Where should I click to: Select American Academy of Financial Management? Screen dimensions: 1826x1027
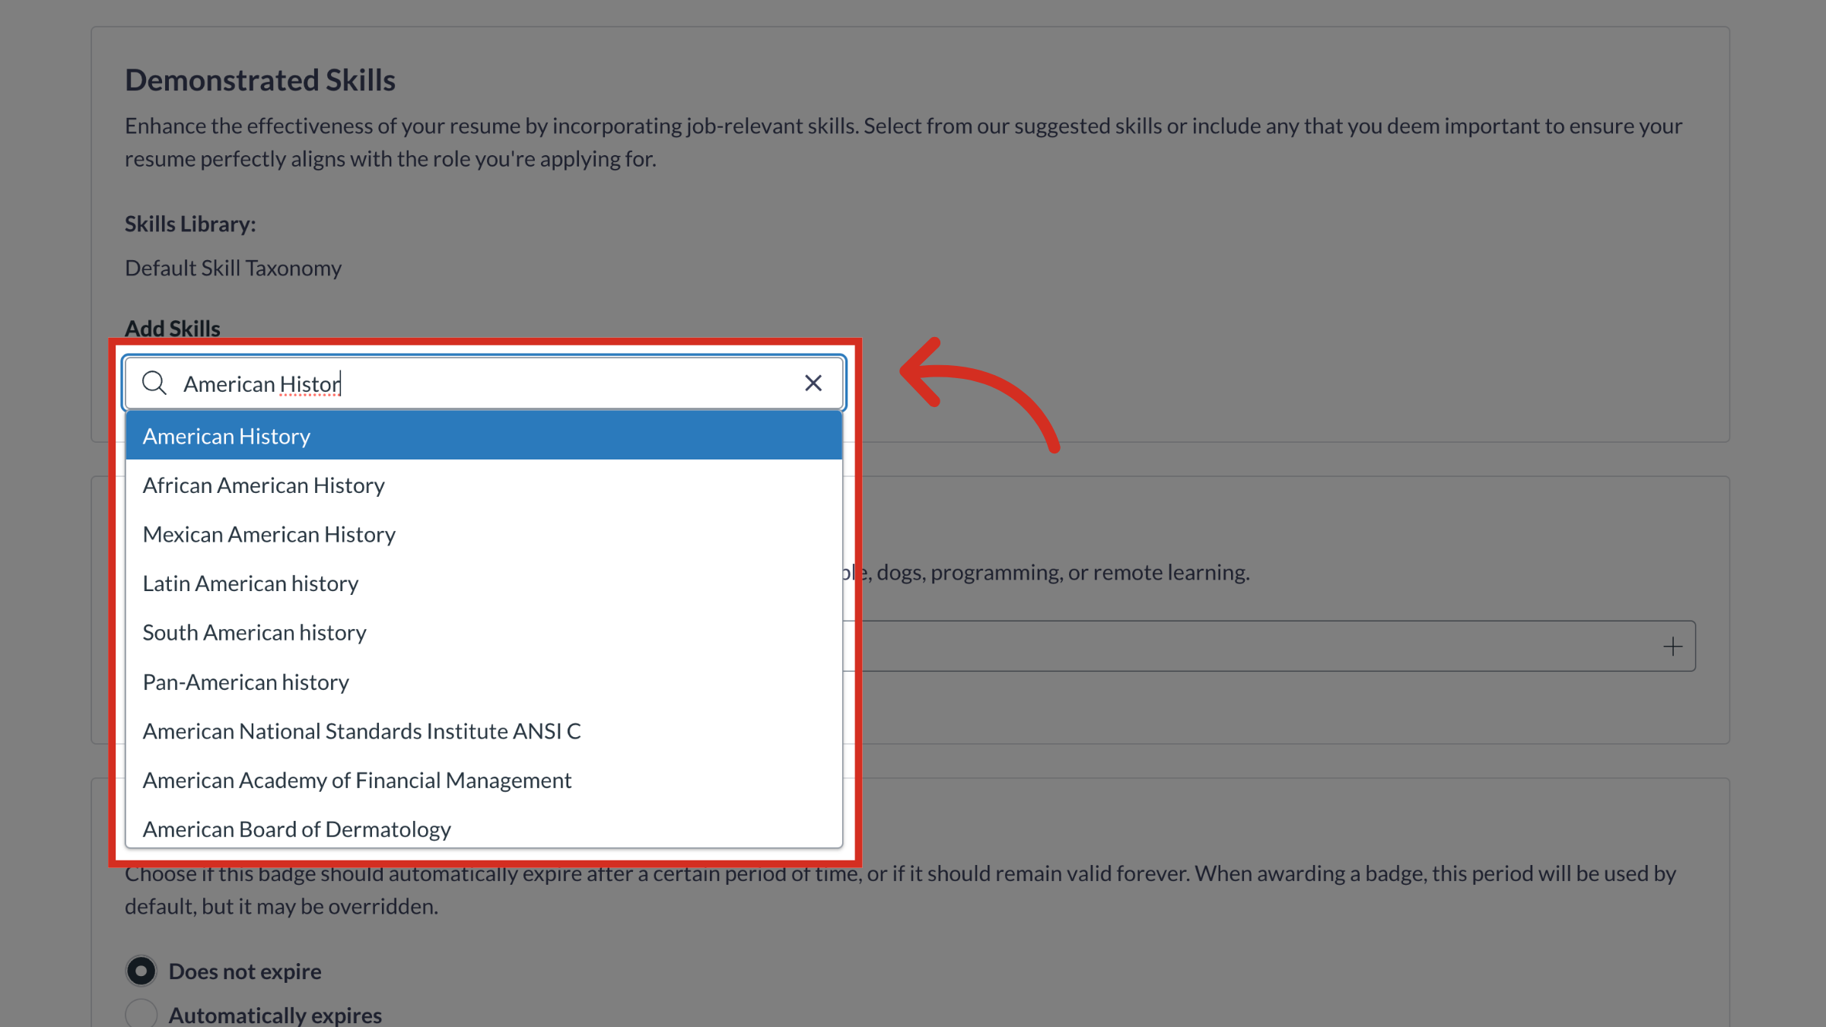tap(357, 780)
